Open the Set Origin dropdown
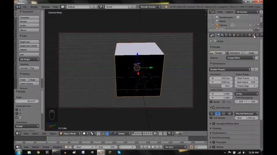 point(29,59)
